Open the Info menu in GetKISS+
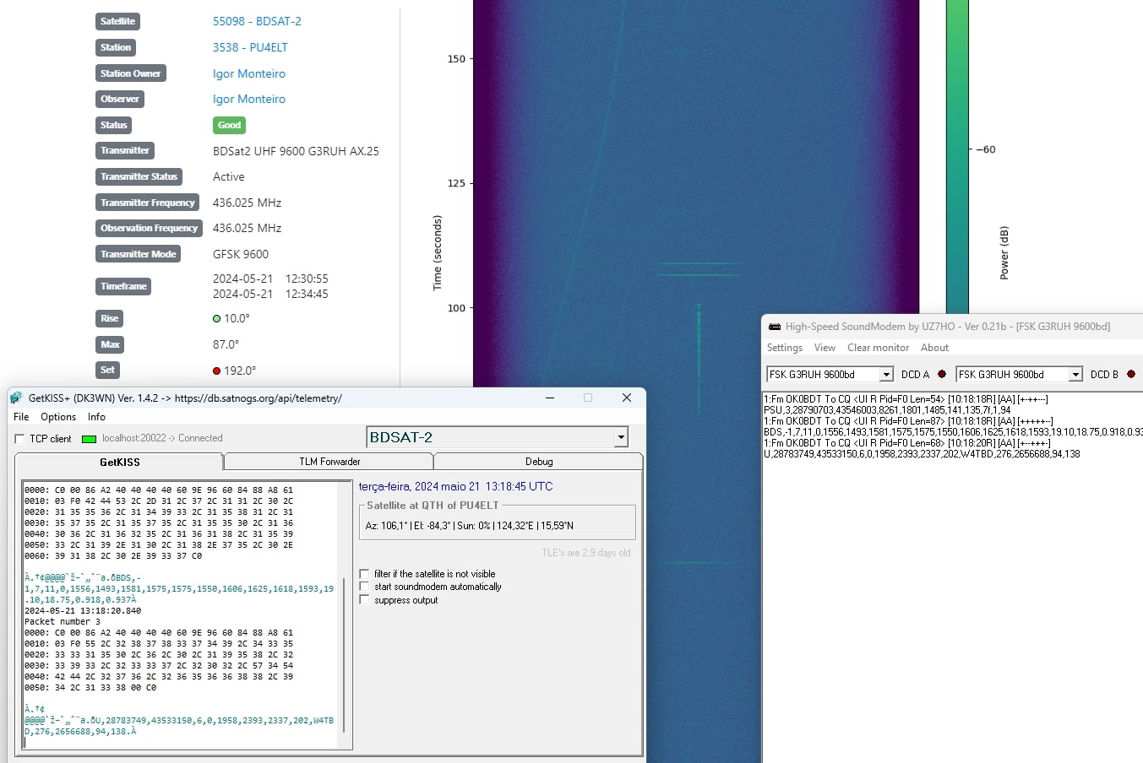The width and height of the screenshot is (1143, 763). (96, 417)
